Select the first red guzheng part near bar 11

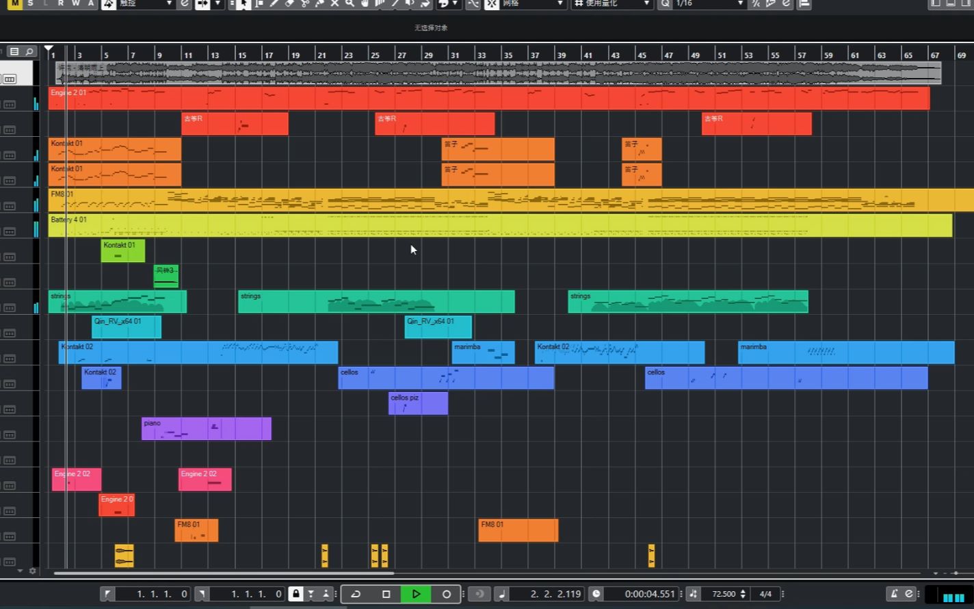click(235, 124)
